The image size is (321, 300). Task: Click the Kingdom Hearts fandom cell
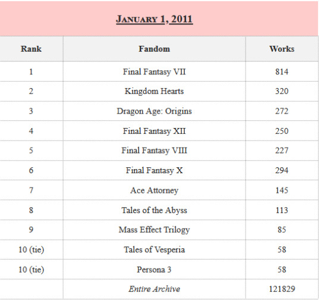coord(155,91)
